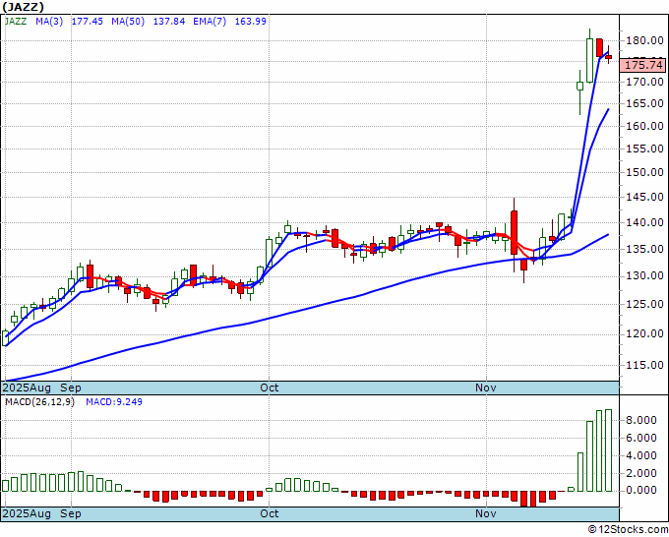Click the 0.000 MACD axis label
This screenshot has width=669, height=537.
pyautogui.click(x=640, y=491)
